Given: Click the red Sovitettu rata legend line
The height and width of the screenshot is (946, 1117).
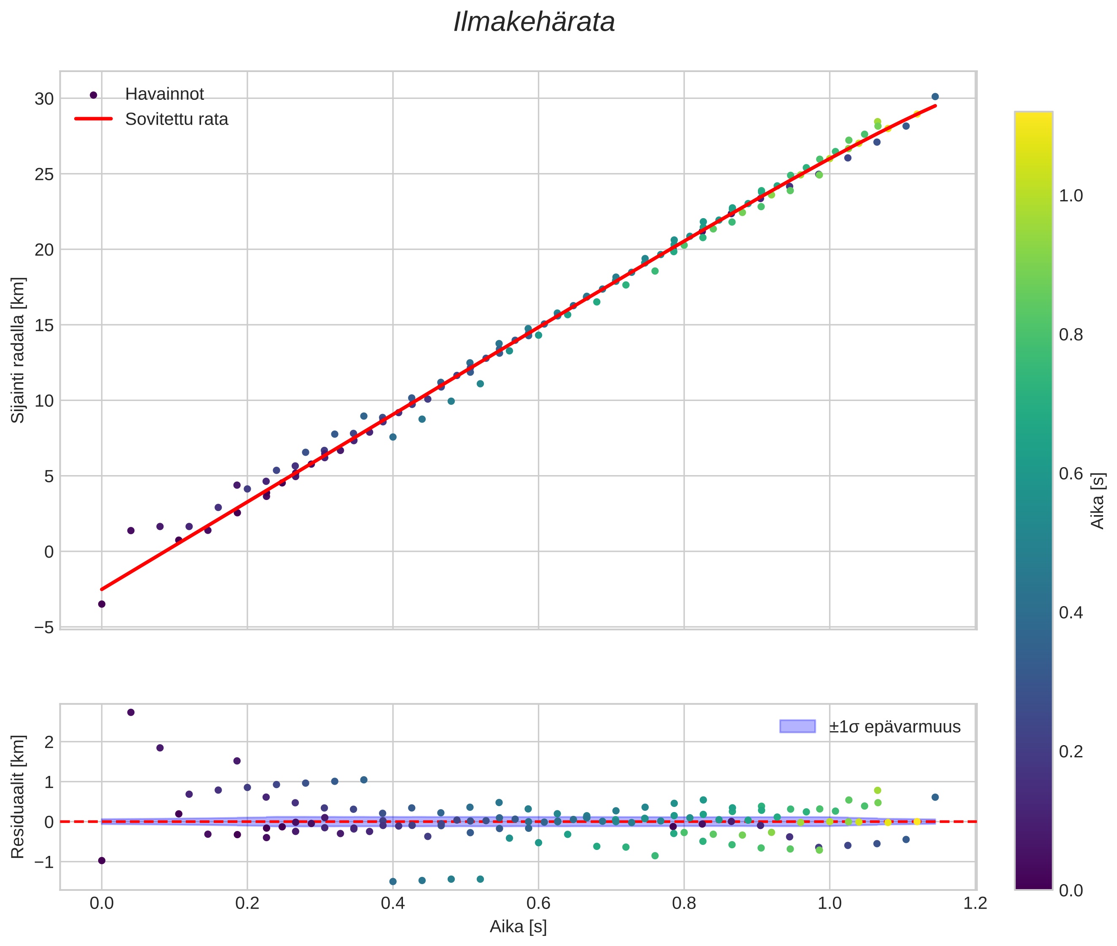Looking at the screenshot, I should [94, 119].
